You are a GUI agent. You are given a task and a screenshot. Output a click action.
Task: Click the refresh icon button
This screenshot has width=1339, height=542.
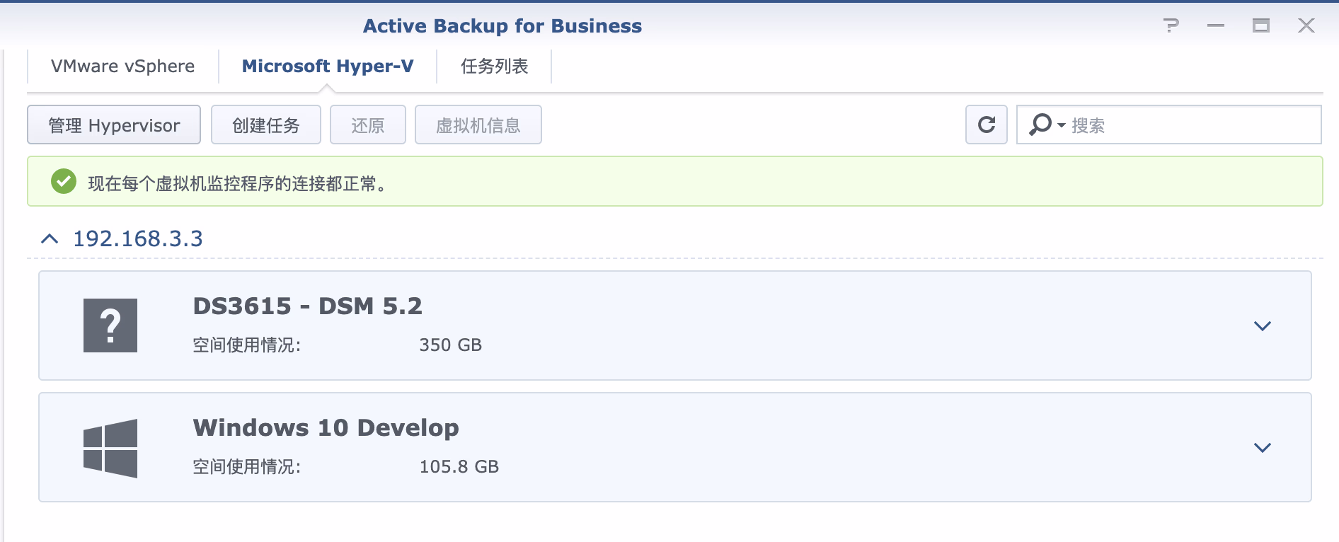[986, 125]
